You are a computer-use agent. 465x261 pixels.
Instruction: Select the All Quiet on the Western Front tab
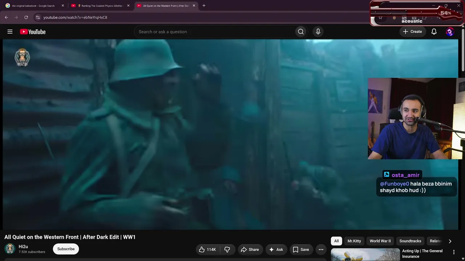coord(166,6)
